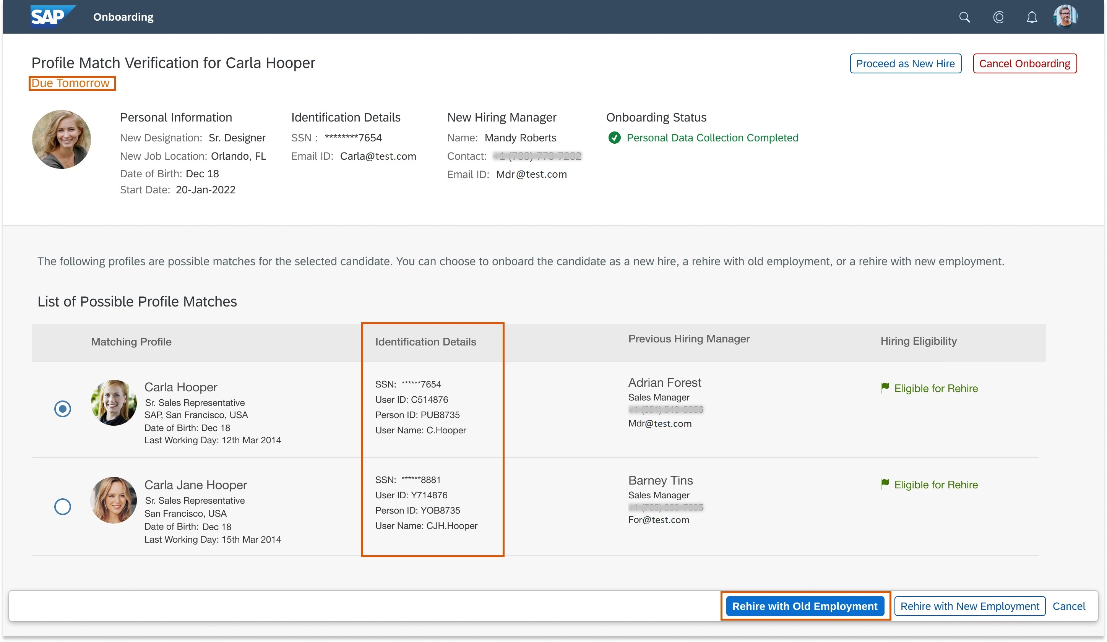The width and height of the screenshot is (1107, 642).
Task: Click Eligible for Rehire for Barney Tins row
Action: tap(936, 484)
